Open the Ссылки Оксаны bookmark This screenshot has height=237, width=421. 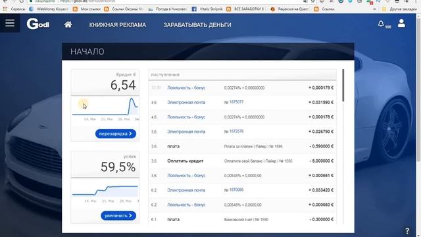[x=124, y=9]
